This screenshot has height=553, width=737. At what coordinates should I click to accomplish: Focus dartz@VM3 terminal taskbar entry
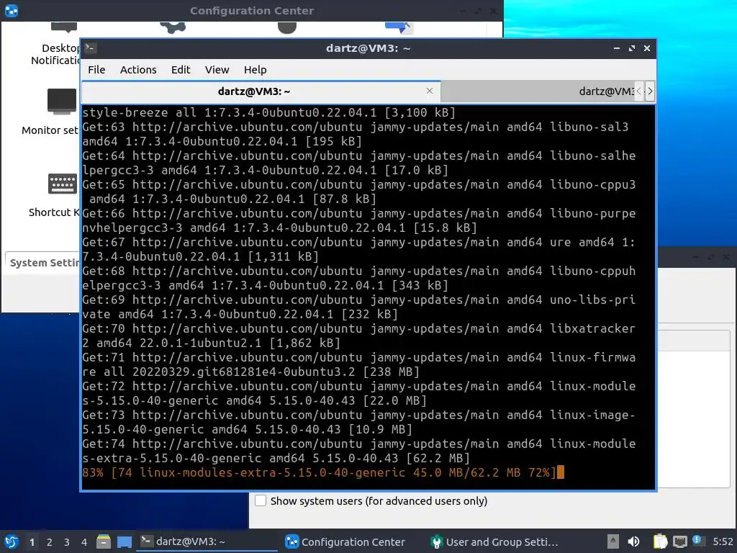point(207,541)
